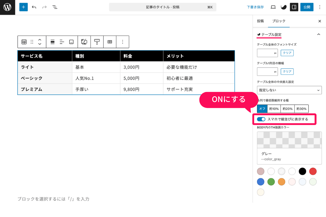Select the edit table grid icon
Viewport: 326px width, 217px height.
(x=110, y=42)
